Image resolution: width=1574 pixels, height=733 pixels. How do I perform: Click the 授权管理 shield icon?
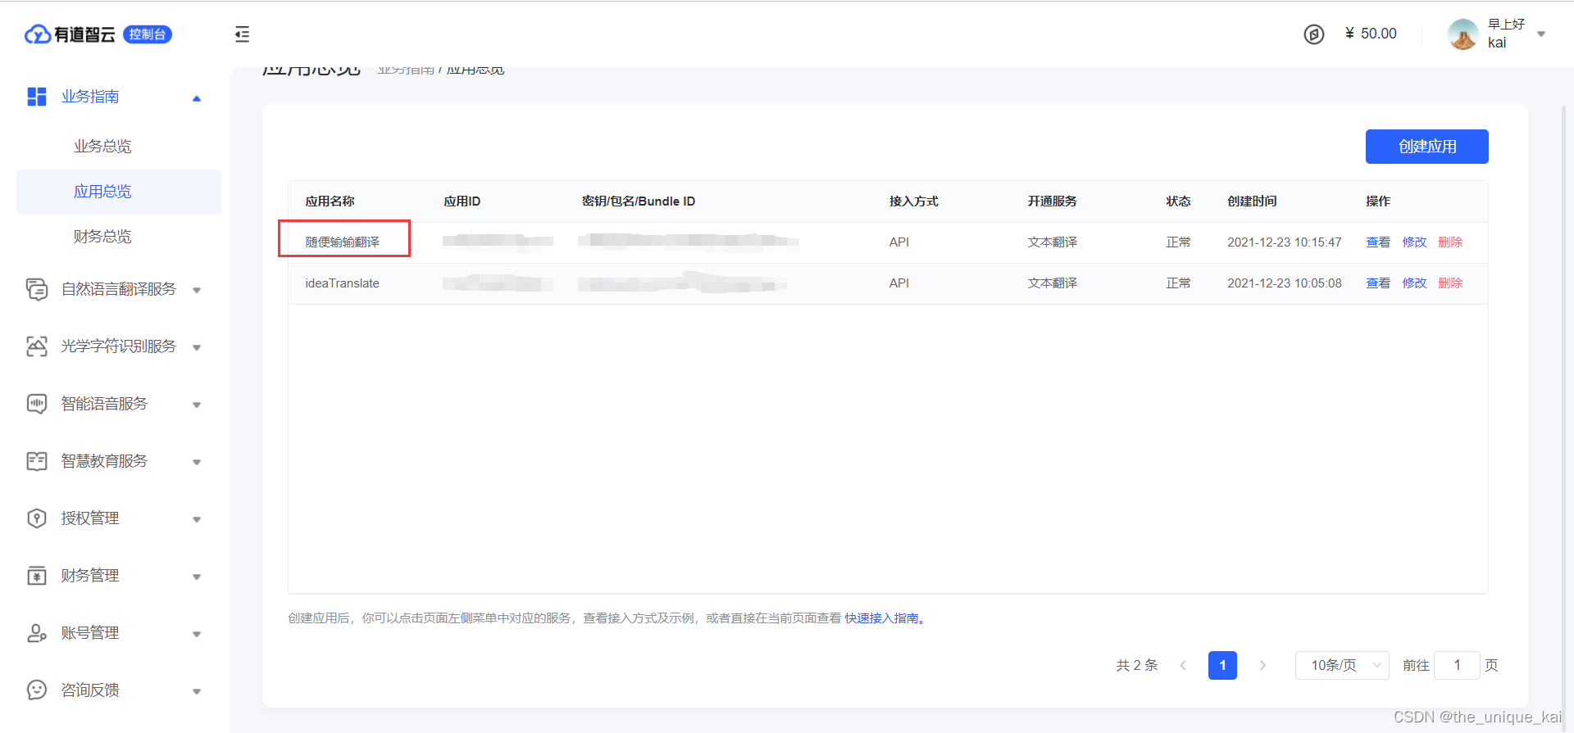tap(37, 518)
